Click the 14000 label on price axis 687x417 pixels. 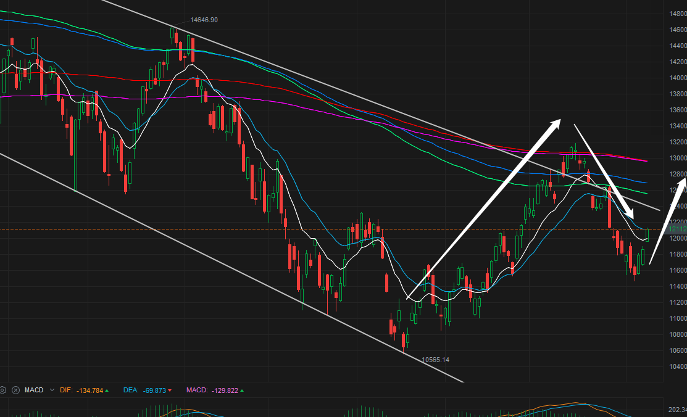point(678,78)
